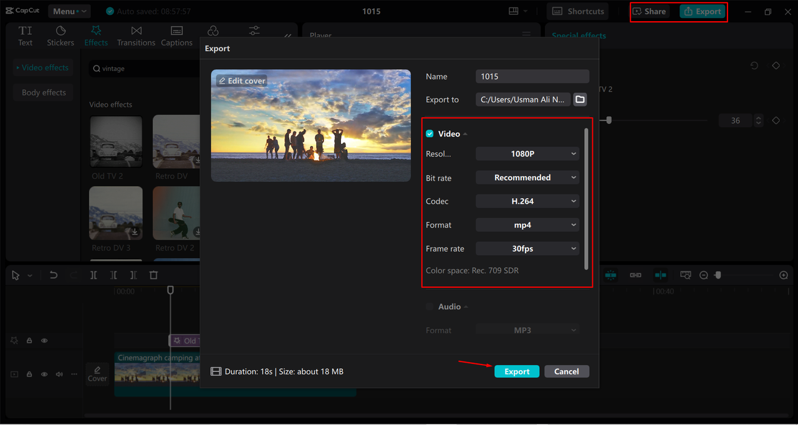Image resolution: width=798 pixels, height=425 pixels.
Task: Switch to Body effects in the sidebar
Action: click(x=43, y=92)
